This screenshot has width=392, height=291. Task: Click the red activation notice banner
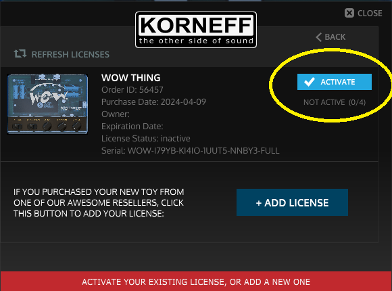pos(196,282)
